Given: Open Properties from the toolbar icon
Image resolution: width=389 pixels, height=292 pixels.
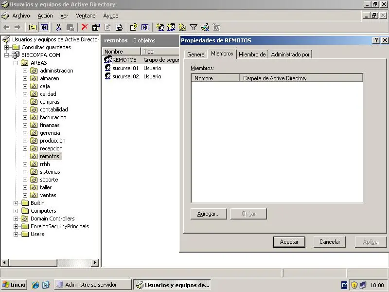Looking at the screenshot, I should [x=96, y=27].
